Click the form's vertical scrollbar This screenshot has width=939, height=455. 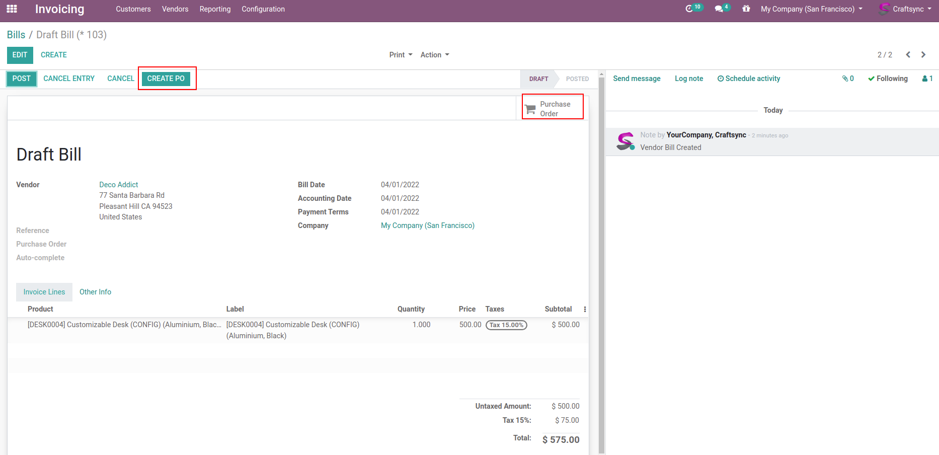click(601, 262)
